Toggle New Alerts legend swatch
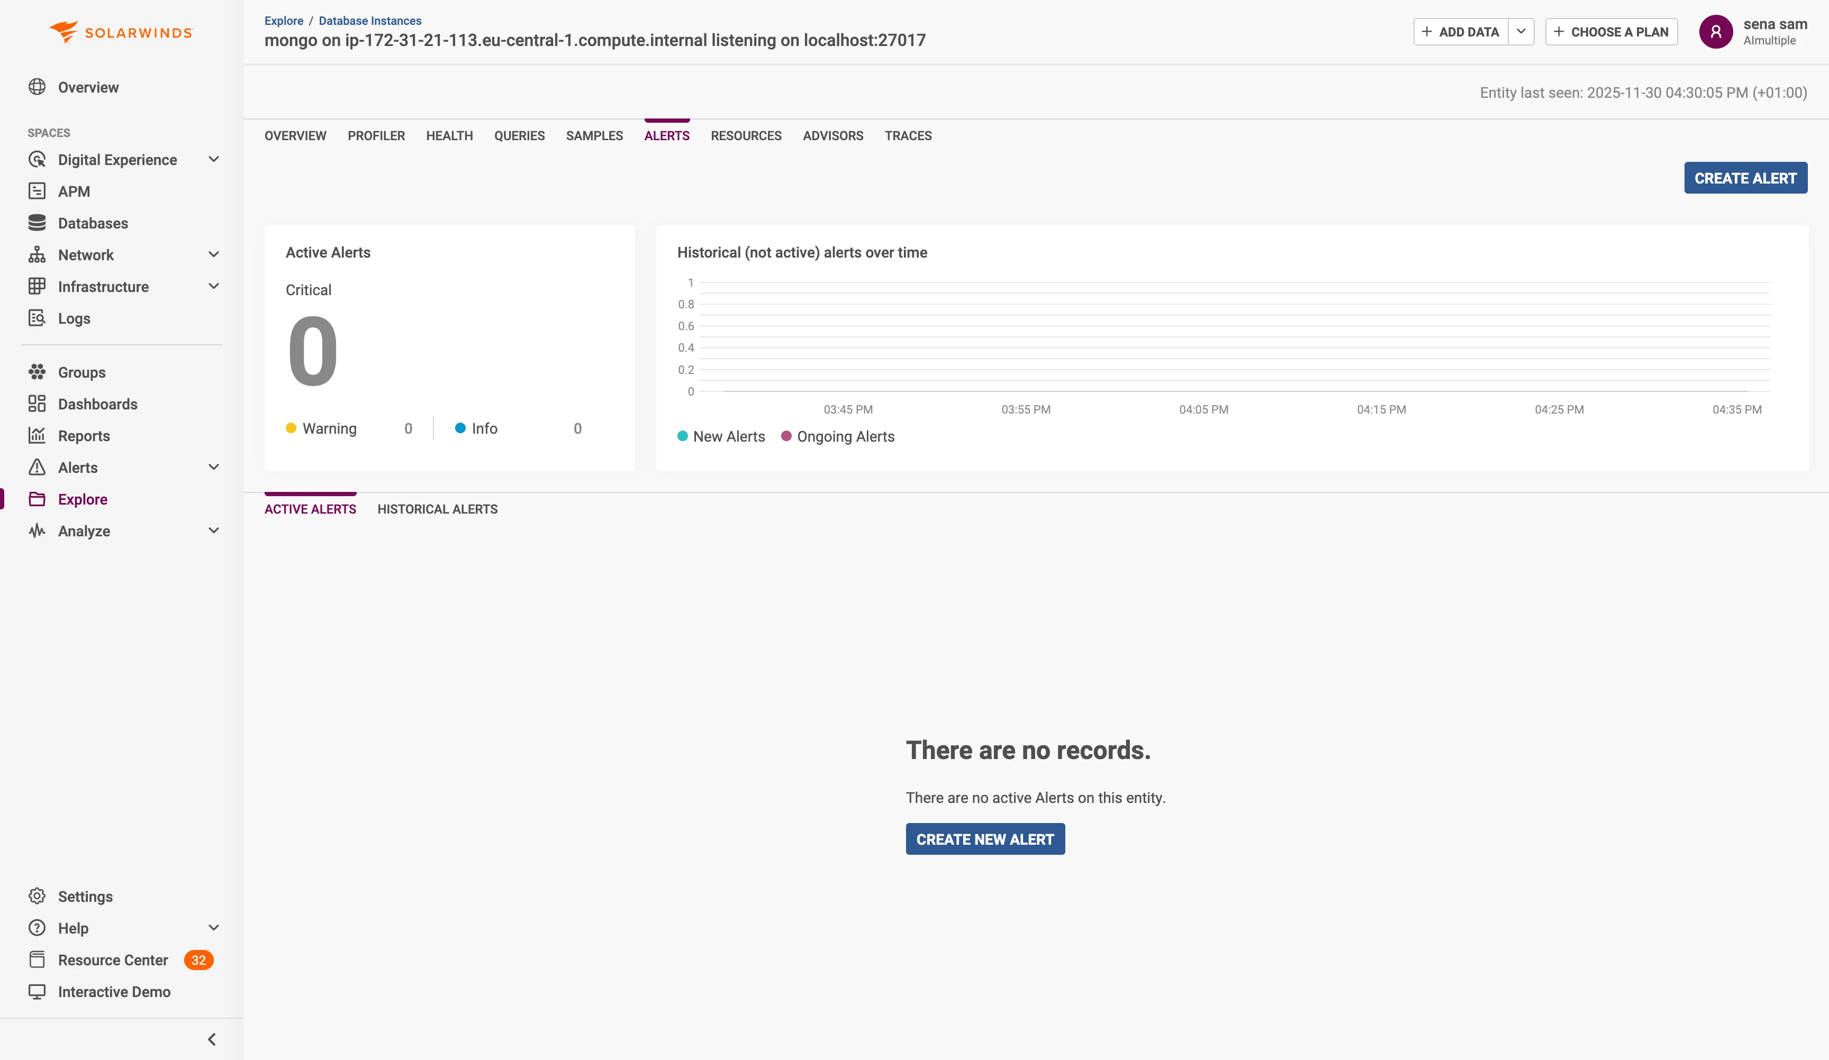The width and height of the screenshot is (1829, 1060). click(682, 436)
